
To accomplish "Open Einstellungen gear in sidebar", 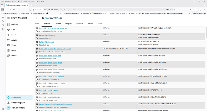I will (19, 97).
